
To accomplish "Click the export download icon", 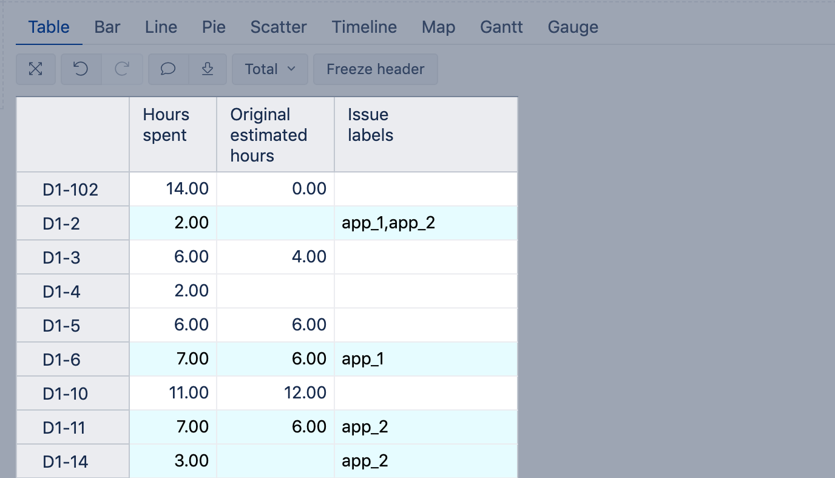I will pos(208,69).
